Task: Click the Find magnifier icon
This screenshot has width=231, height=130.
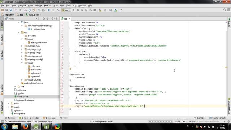Action: point(39,10)
